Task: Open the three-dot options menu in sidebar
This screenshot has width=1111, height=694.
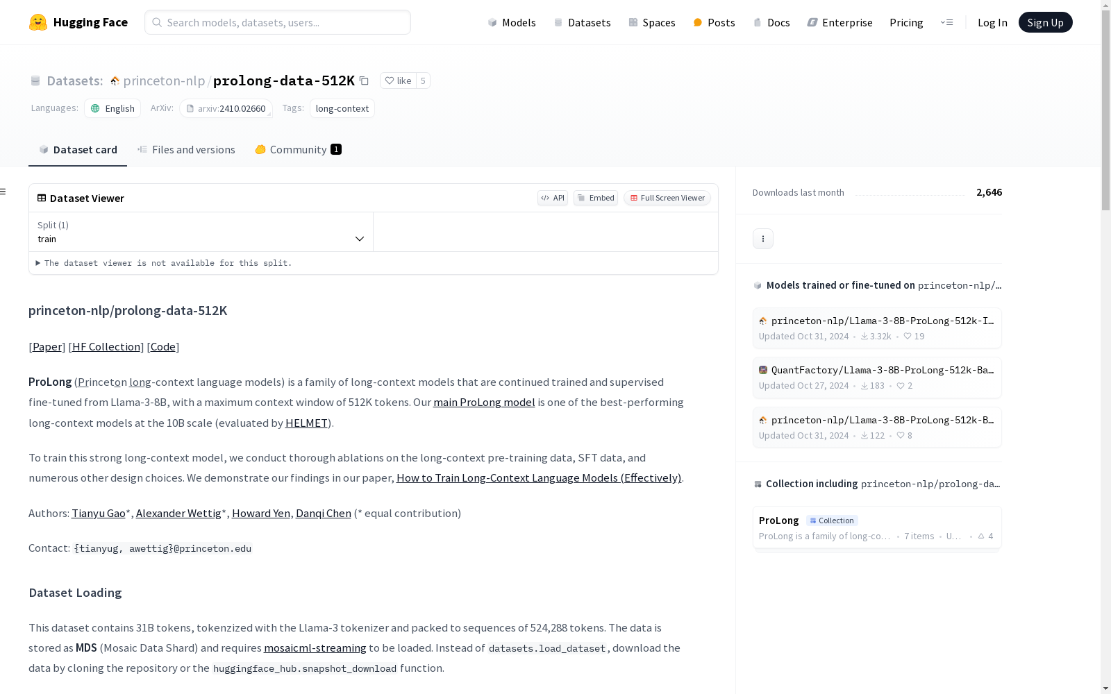Action: tap(763, 239)
